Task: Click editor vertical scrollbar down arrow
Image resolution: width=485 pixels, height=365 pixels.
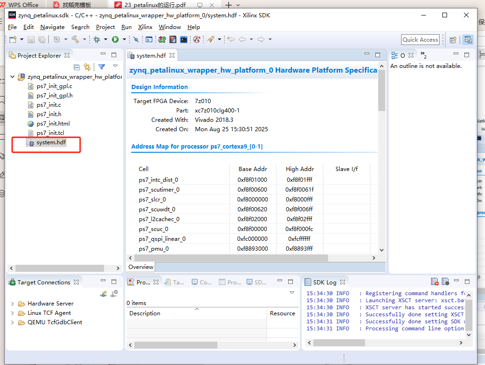Action: click(382, 250)
